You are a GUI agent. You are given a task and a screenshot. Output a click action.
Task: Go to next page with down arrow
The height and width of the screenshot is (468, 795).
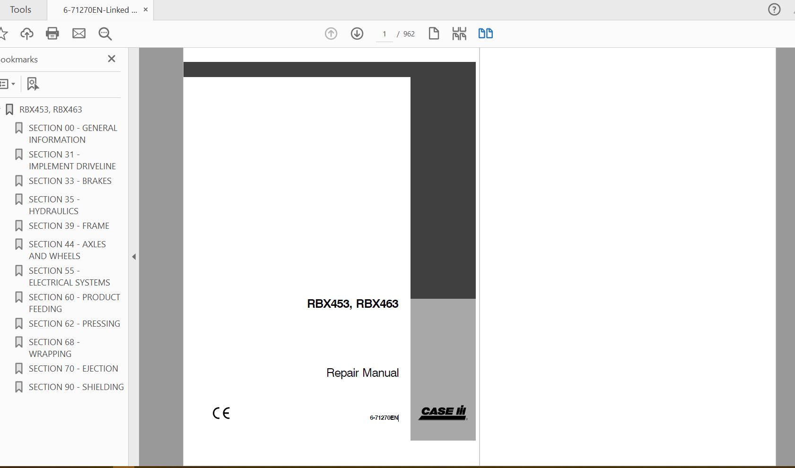(x=358, y=34)
